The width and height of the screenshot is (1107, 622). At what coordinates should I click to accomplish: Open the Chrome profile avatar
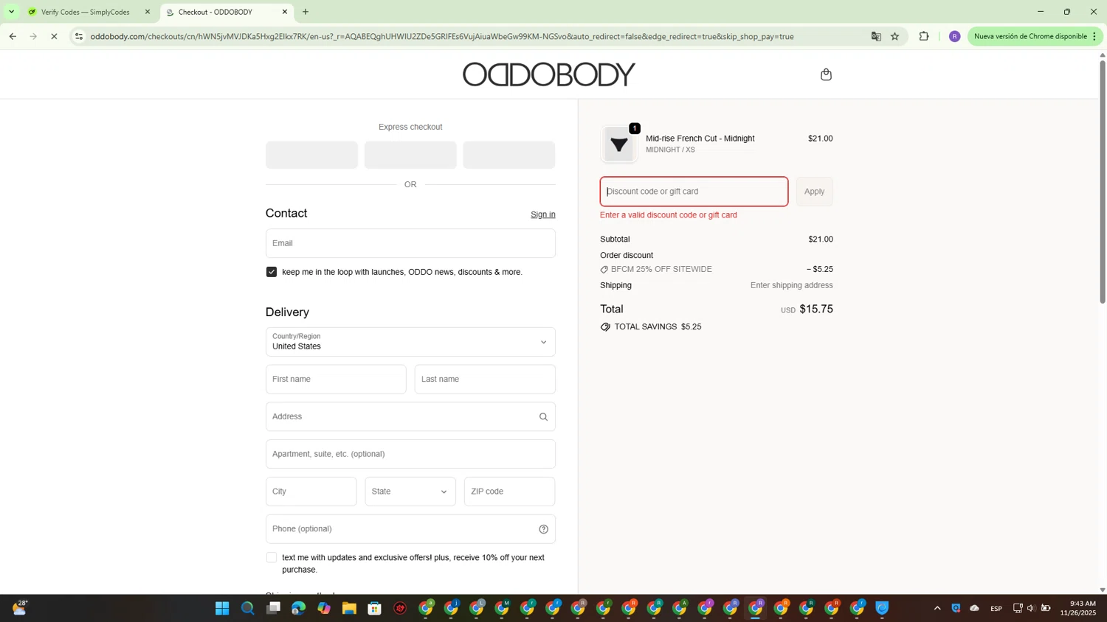(x=954, y=36)
